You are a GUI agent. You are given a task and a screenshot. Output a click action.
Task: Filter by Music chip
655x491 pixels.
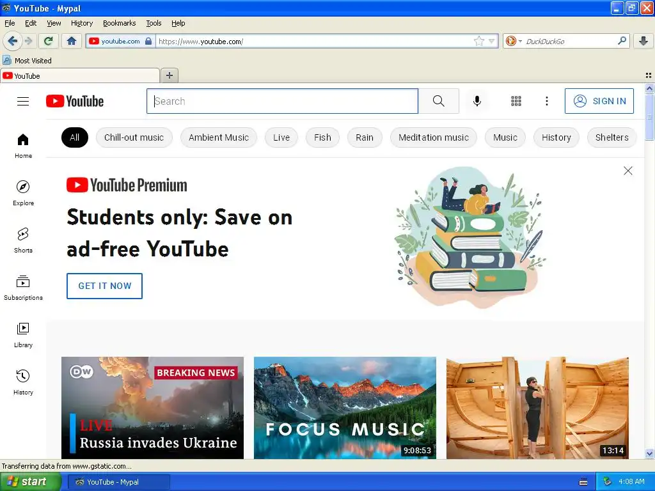[x=505, y=137]
